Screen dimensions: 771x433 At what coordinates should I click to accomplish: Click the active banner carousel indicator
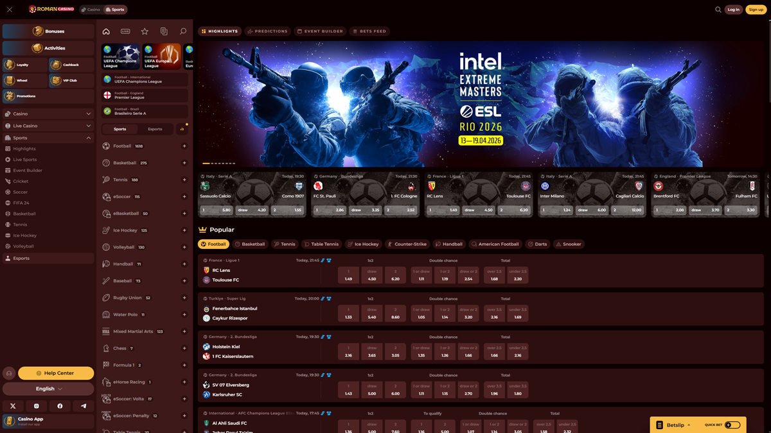[x=206, y=163]
